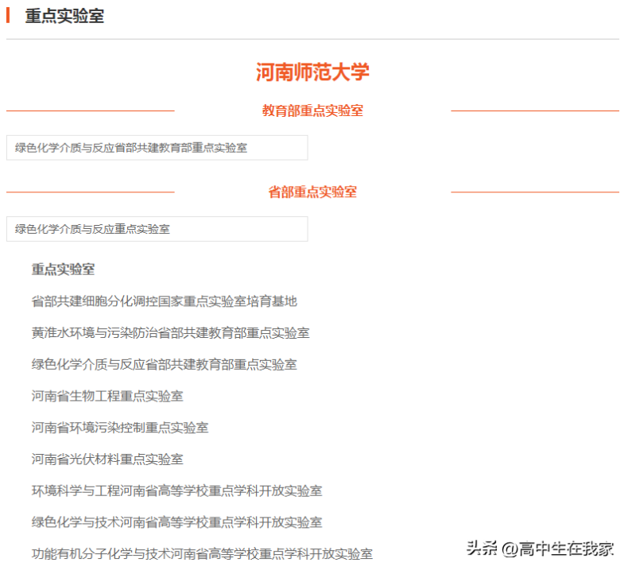Open the 绿色化学介质与反应重点实验室 box

pyautogui.click(x=157, y=229)
